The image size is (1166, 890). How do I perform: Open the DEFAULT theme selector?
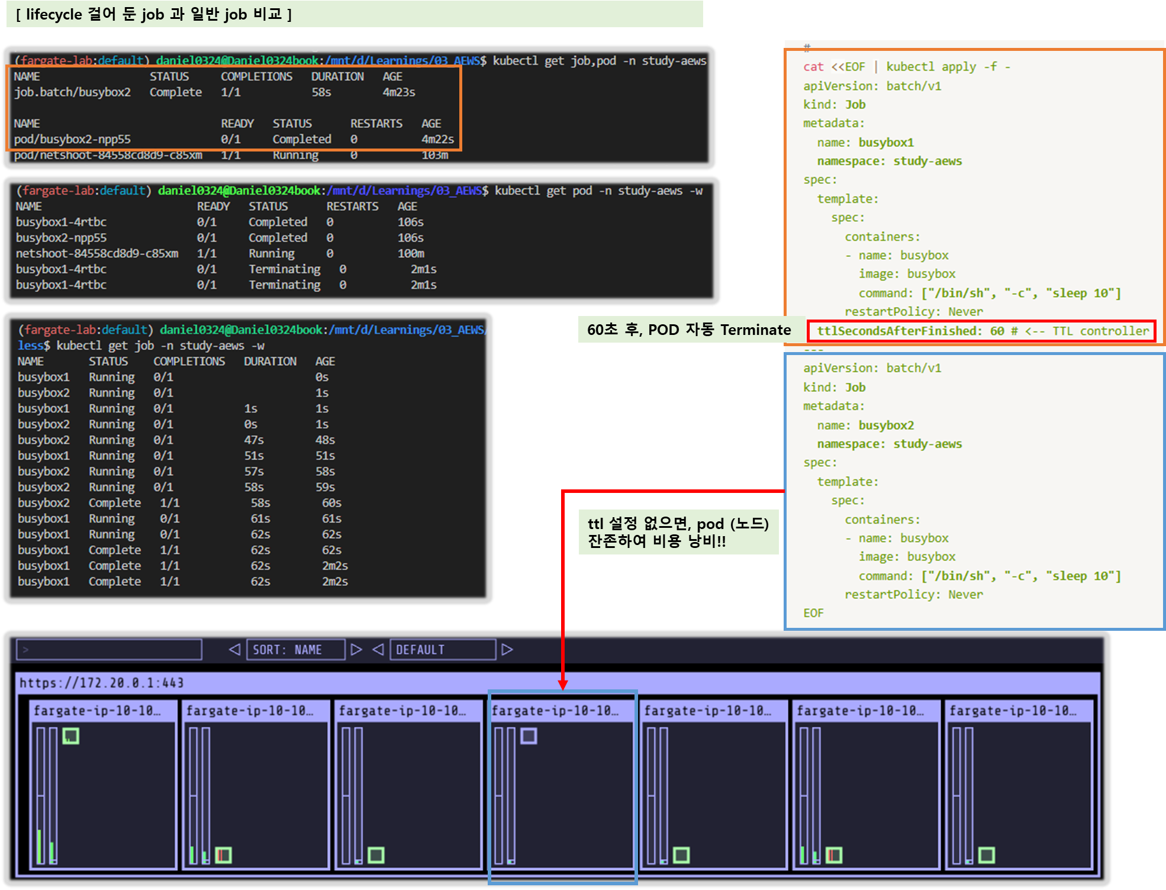[442, 649]
